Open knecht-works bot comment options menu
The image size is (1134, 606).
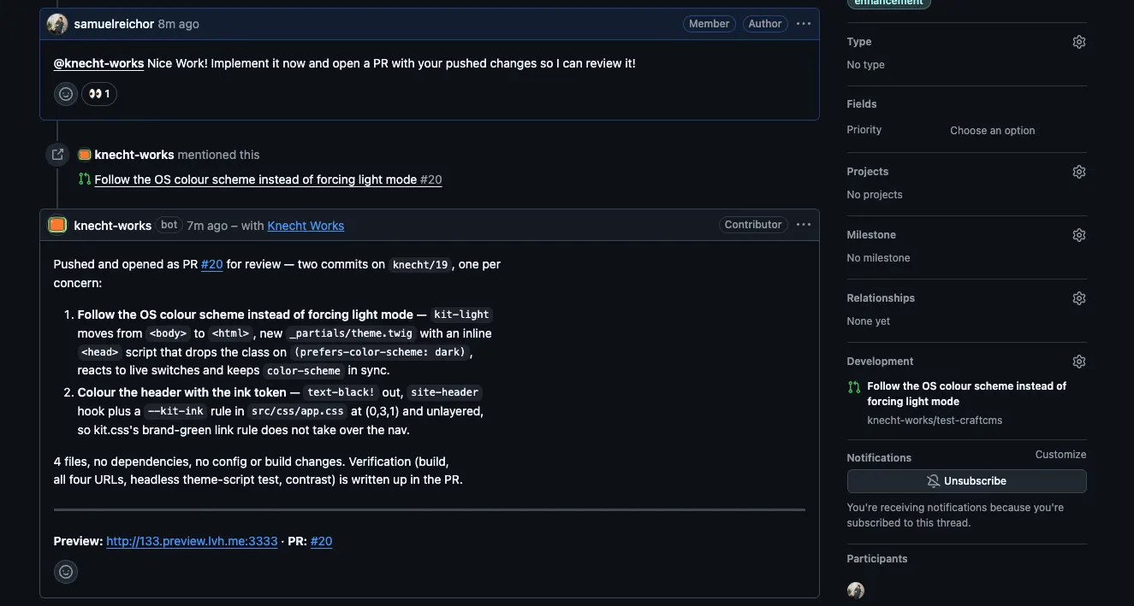click(x=803, y=225)
